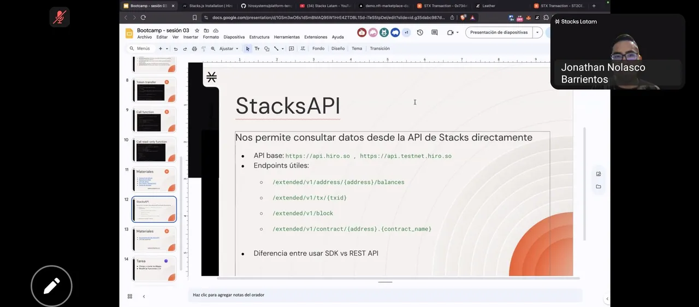This screenshot has height=307, width=699.
Task: Open the Herramientas menu
Action: click(287, 37)
